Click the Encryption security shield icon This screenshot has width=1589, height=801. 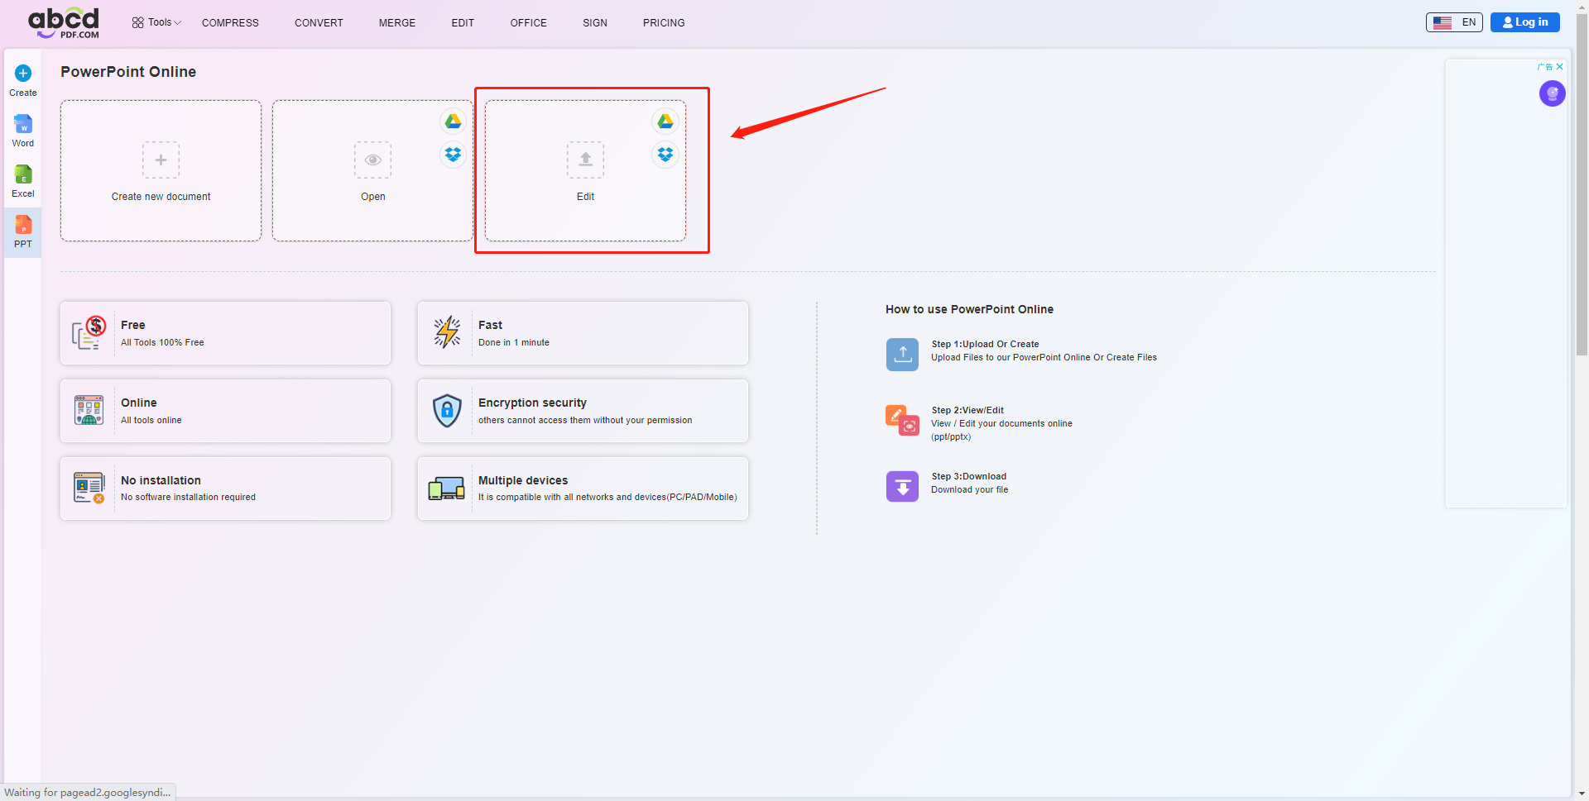tap(447, 410)
